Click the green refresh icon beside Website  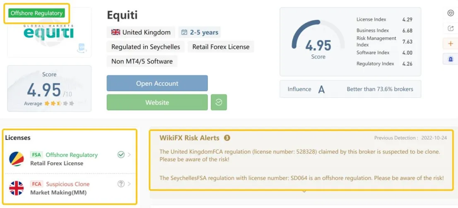tap(219, 102)
